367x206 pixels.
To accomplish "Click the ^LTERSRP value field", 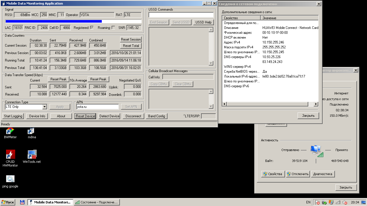I will (208, 116).
